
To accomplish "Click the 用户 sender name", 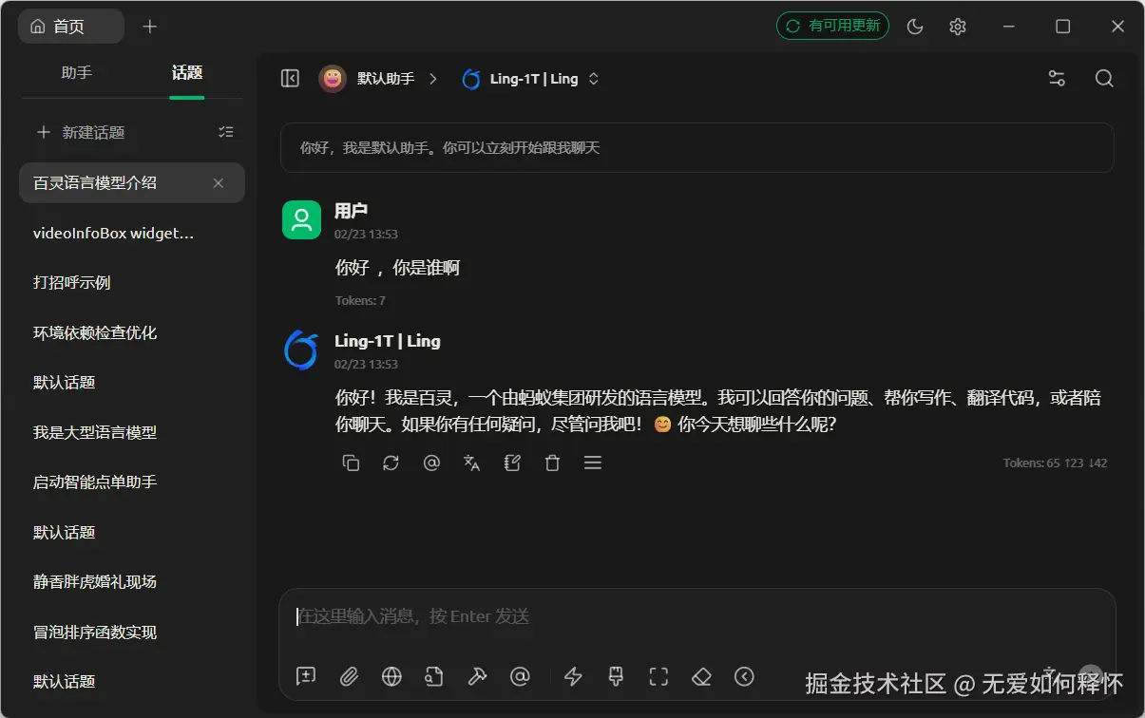I will (351, 211).
